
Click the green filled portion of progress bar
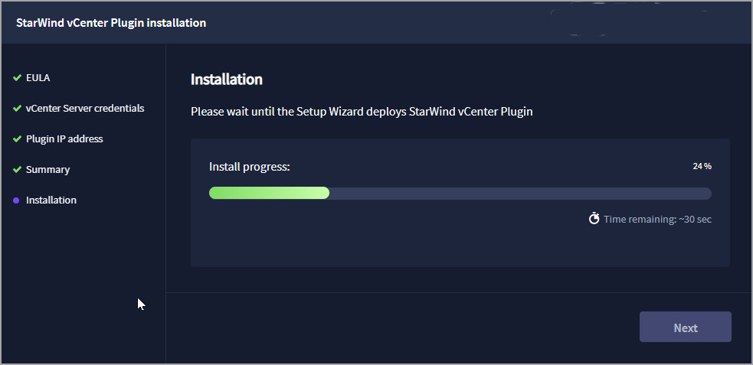tap(269, 193)
